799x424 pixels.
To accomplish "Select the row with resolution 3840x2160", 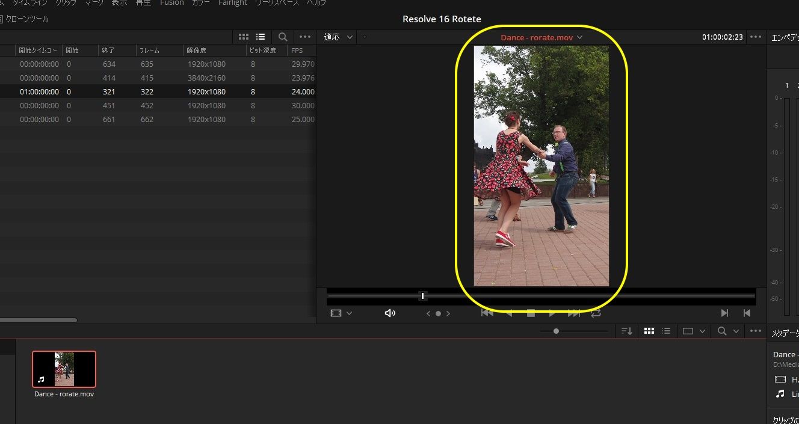I will point(158,78).
